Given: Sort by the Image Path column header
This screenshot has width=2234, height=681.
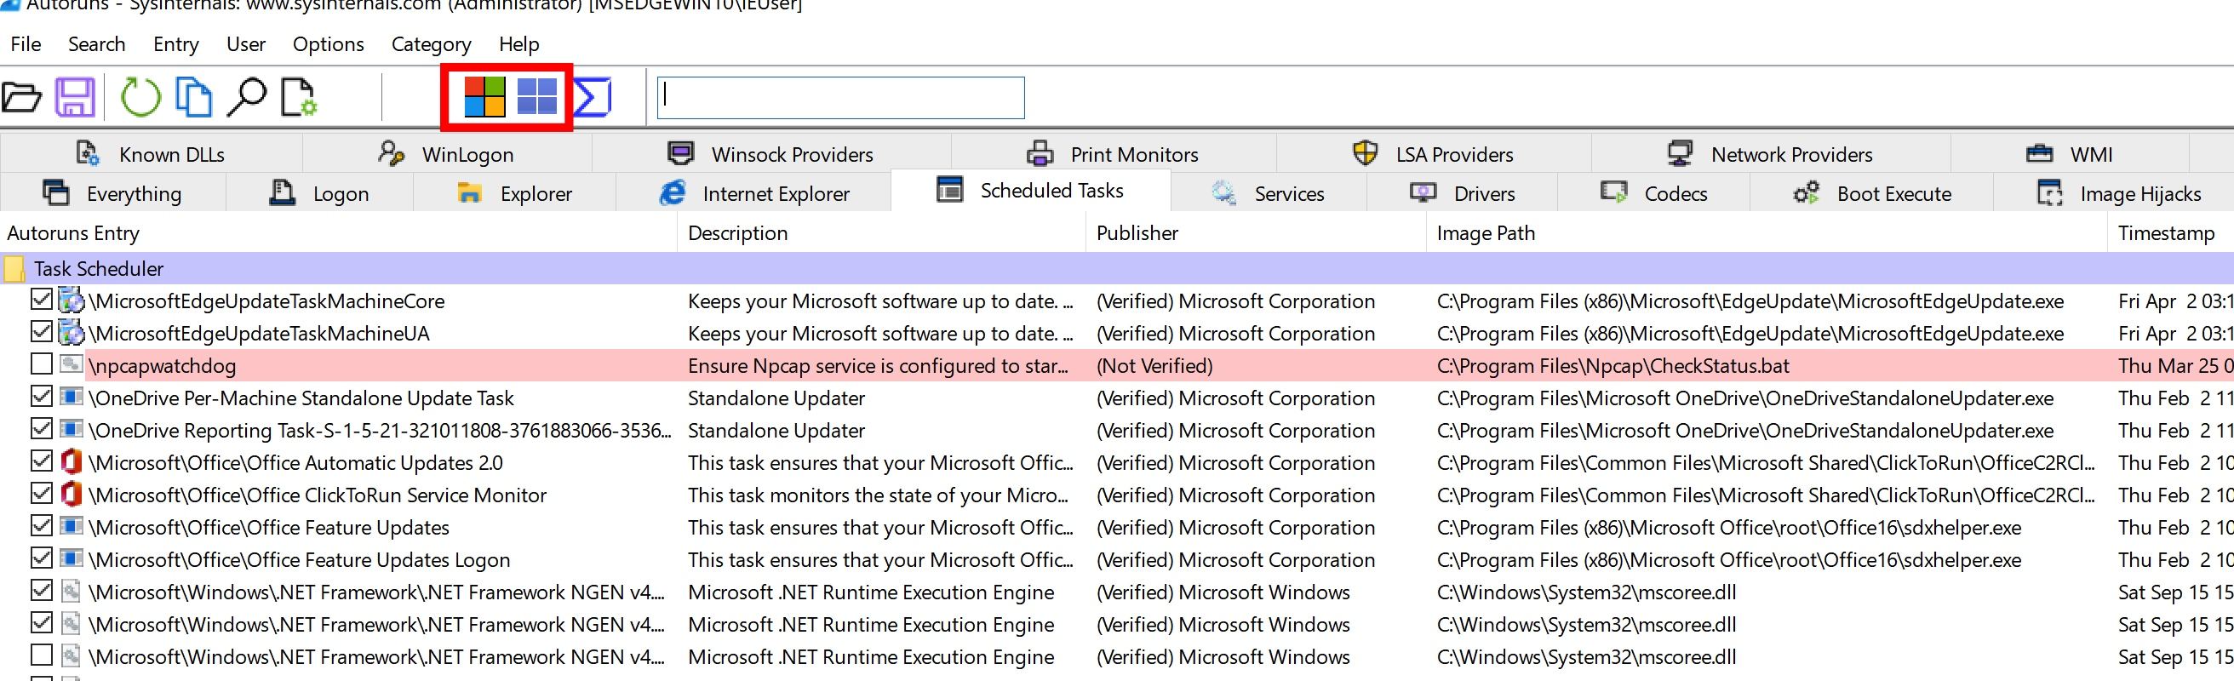Looking at the screenshot, I should coord(1767,233).
